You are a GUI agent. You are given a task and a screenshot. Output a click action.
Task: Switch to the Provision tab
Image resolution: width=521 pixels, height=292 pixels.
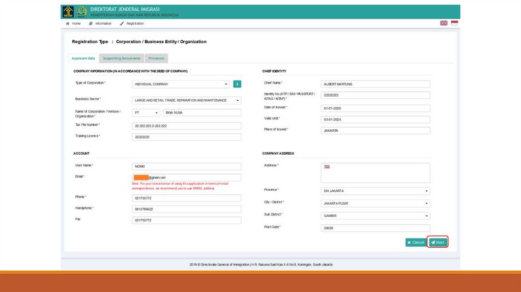[x=156, y=58]
